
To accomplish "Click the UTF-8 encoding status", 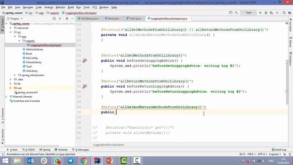I will coord(262,154).
